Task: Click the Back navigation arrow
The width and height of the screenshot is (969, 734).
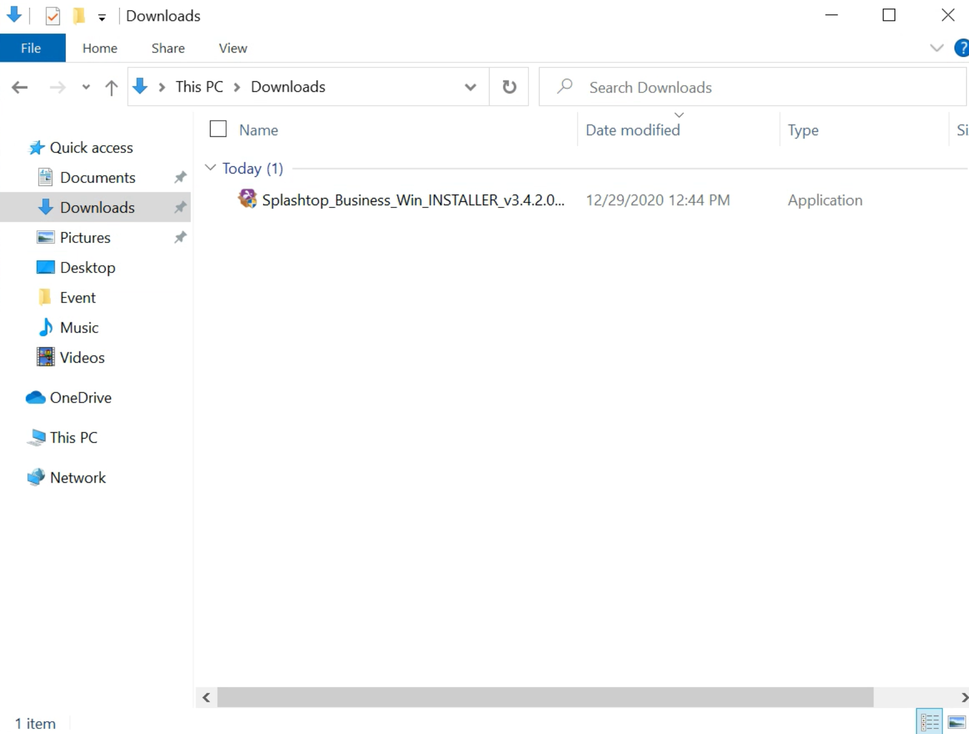Action: coord(20,87)
